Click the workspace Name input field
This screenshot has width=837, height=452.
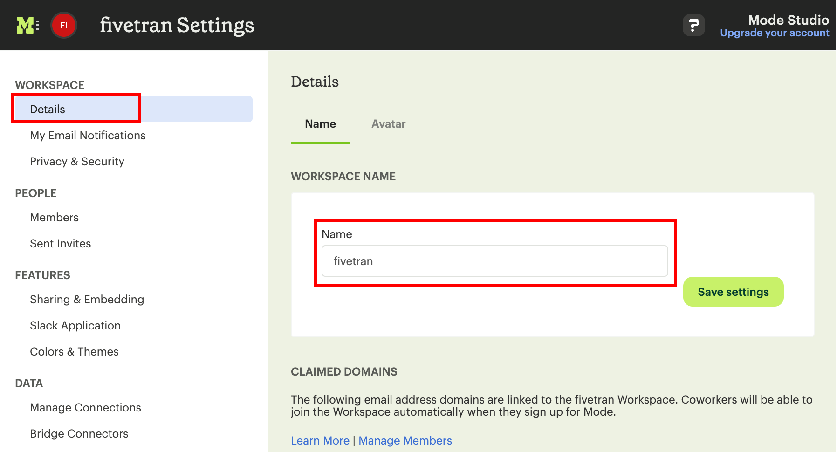point(494,261)
